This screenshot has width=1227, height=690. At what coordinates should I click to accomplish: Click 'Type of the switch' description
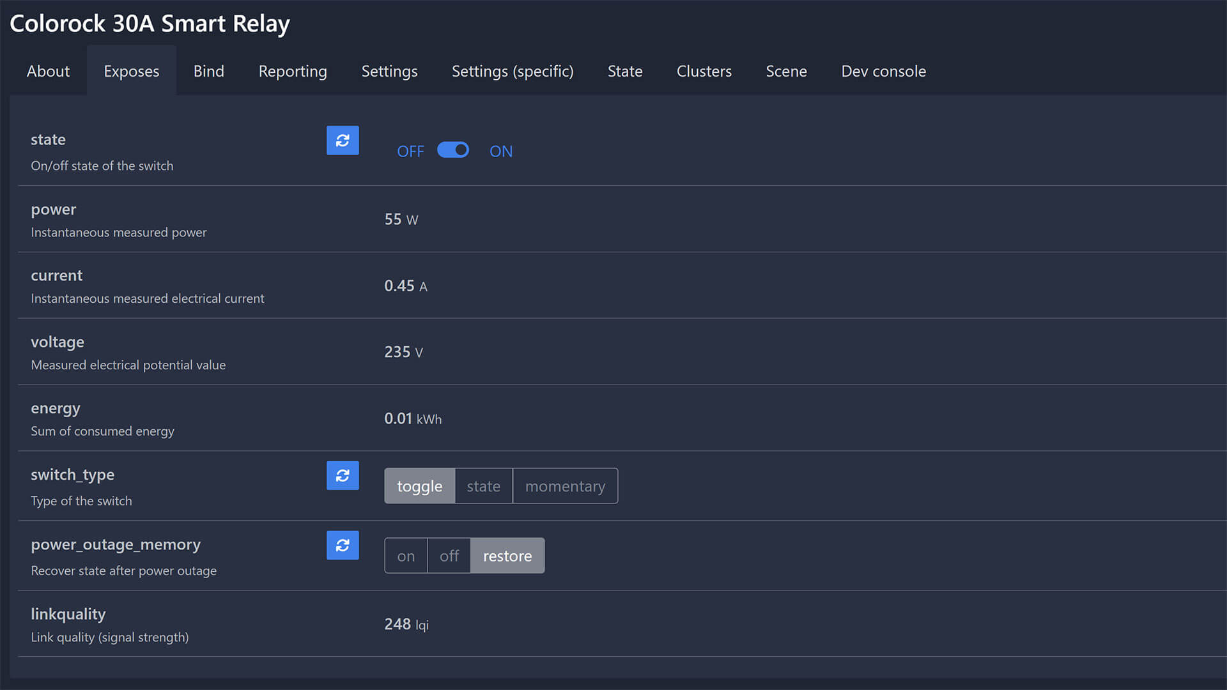81,501
